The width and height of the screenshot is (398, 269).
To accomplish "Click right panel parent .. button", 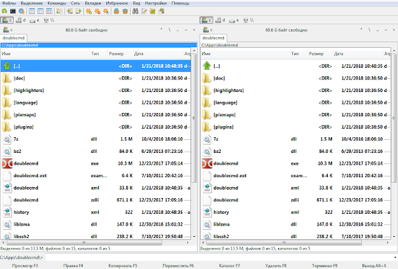I will pyautogui.click(x=377, y=30).
